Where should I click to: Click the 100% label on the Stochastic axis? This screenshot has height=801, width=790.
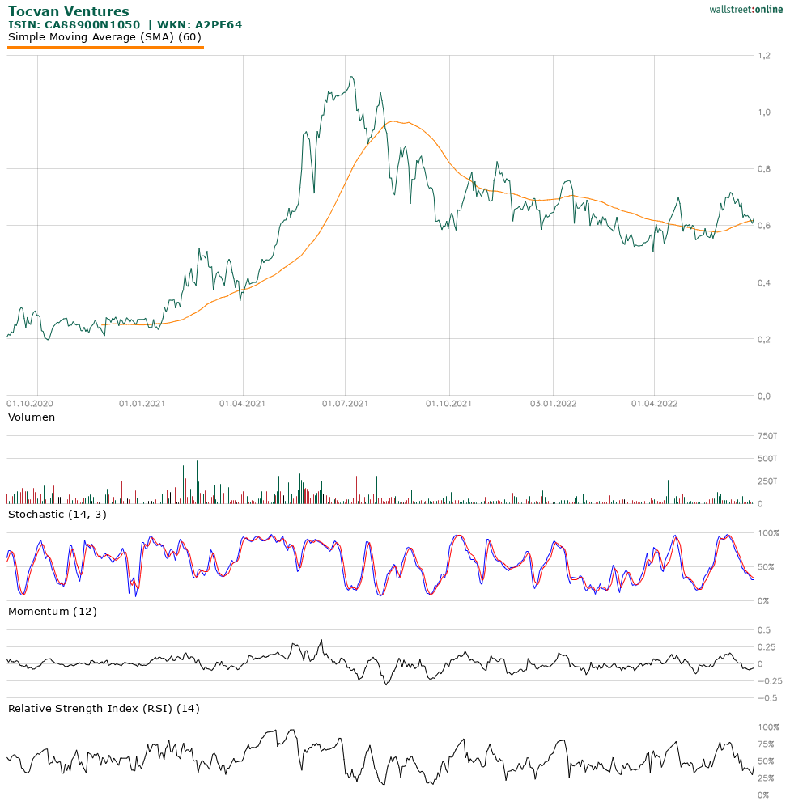(x=768, y=533)
